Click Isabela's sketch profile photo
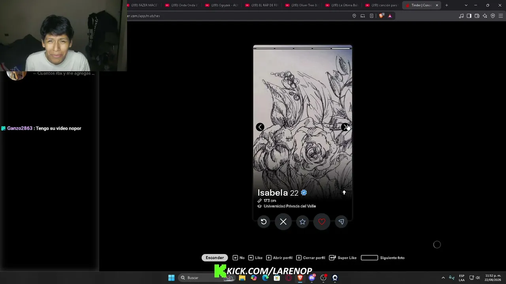506x284 pixels. pos(302,118)
